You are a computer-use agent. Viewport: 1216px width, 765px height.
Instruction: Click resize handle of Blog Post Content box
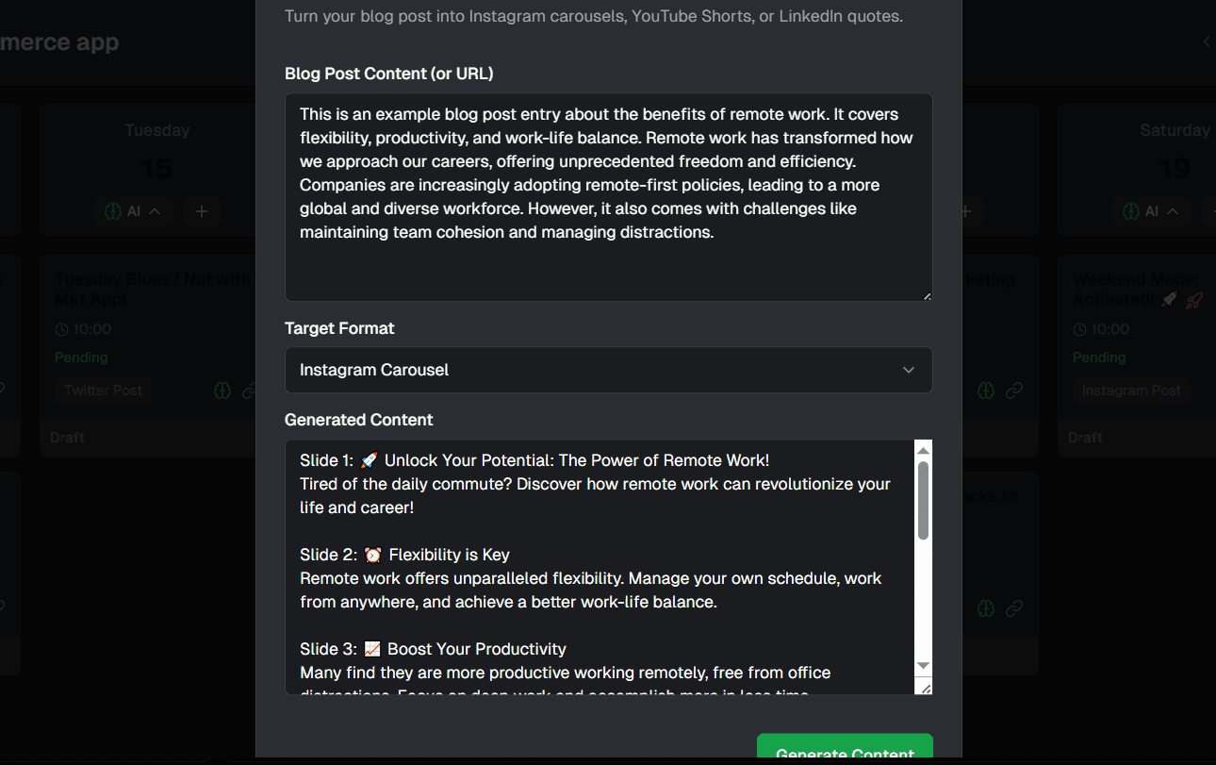(x=927, y=295)
